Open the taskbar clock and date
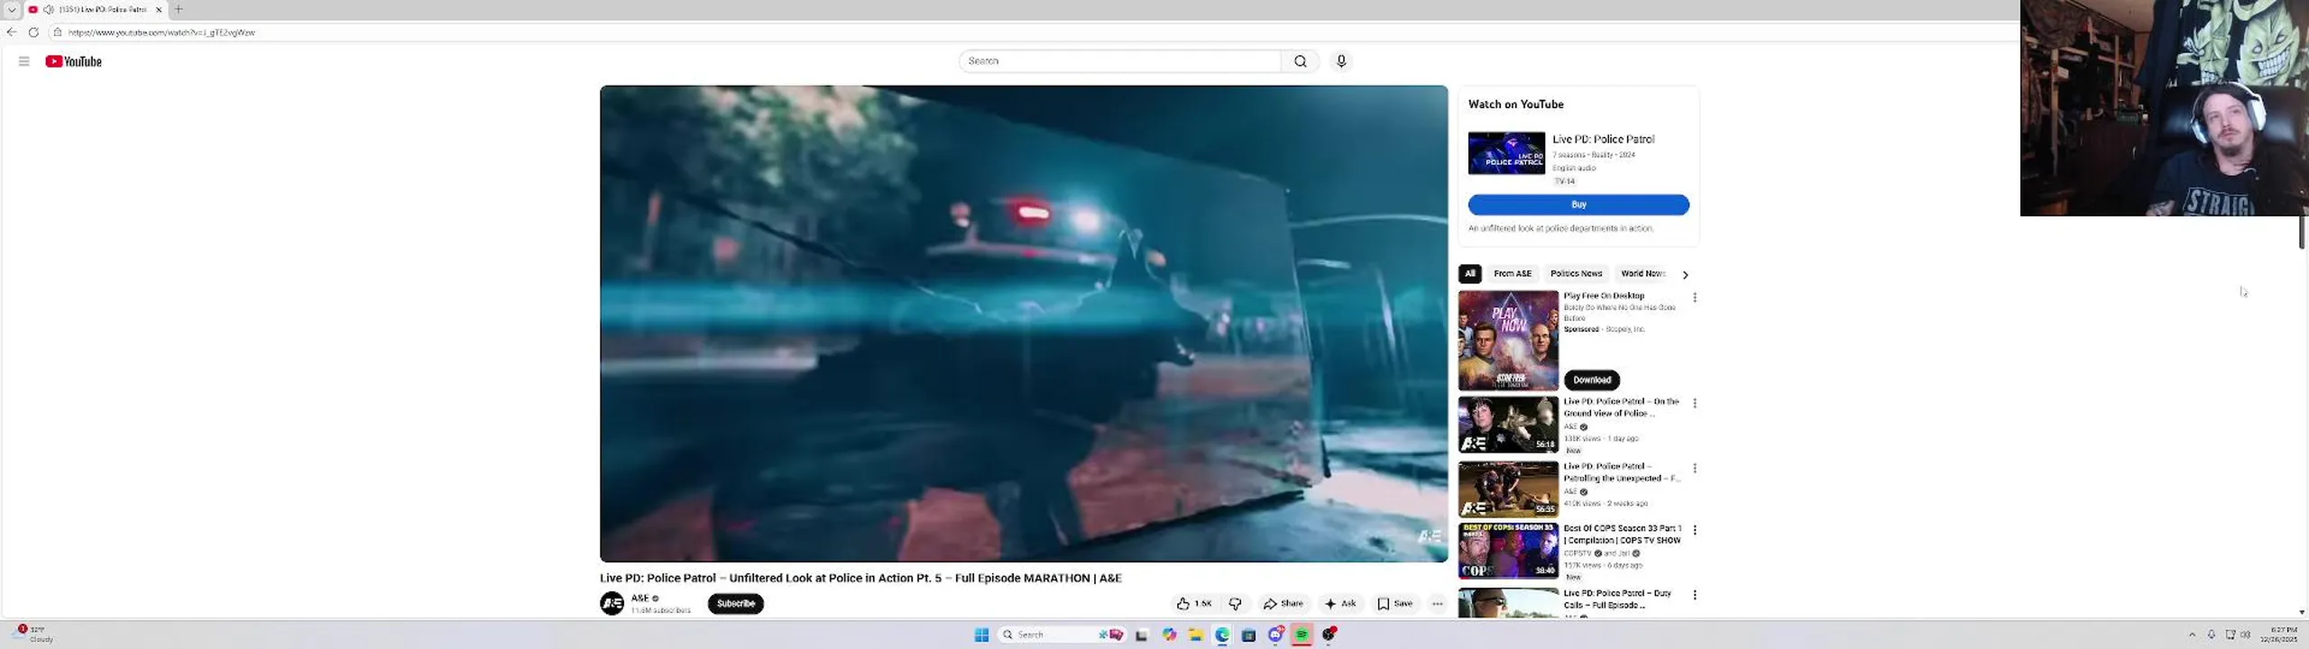Viewport: 2309px width, 649px height. 2278,635
